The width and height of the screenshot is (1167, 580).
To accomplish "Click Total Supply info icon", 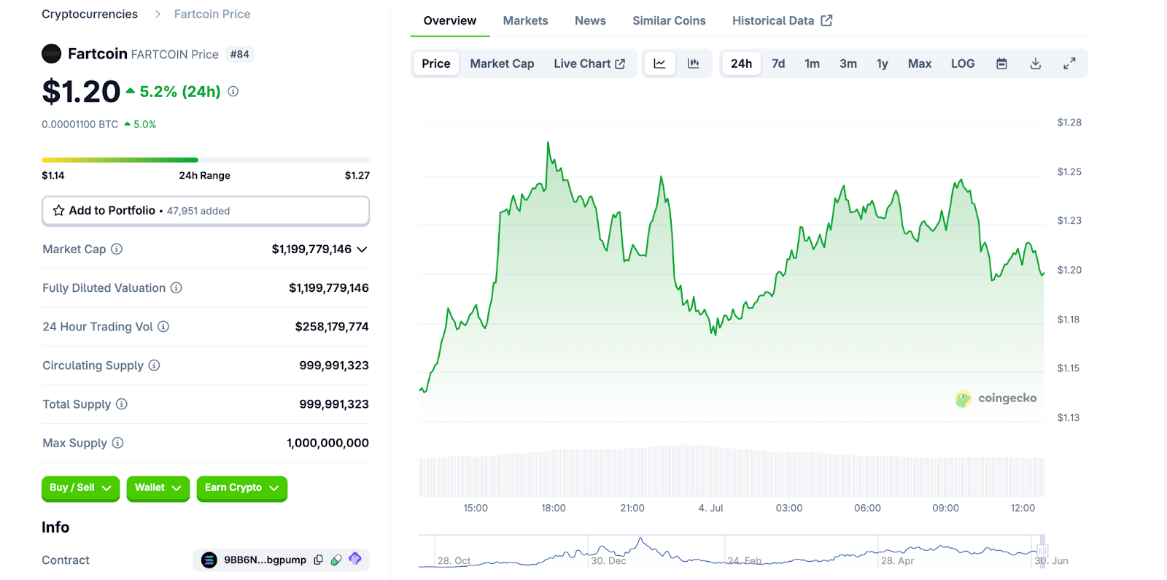I will [x=122, y=403].
